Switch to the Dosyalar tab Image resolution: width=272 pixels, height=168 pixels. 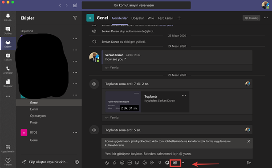[138, 18]
